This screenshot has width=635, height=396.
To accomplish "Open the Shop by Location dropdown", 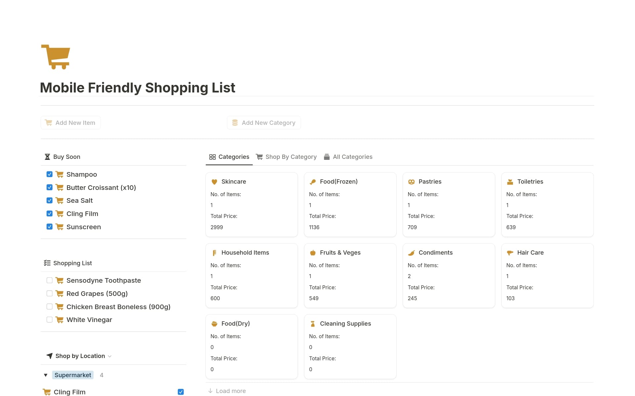I will tap(109, 356).
